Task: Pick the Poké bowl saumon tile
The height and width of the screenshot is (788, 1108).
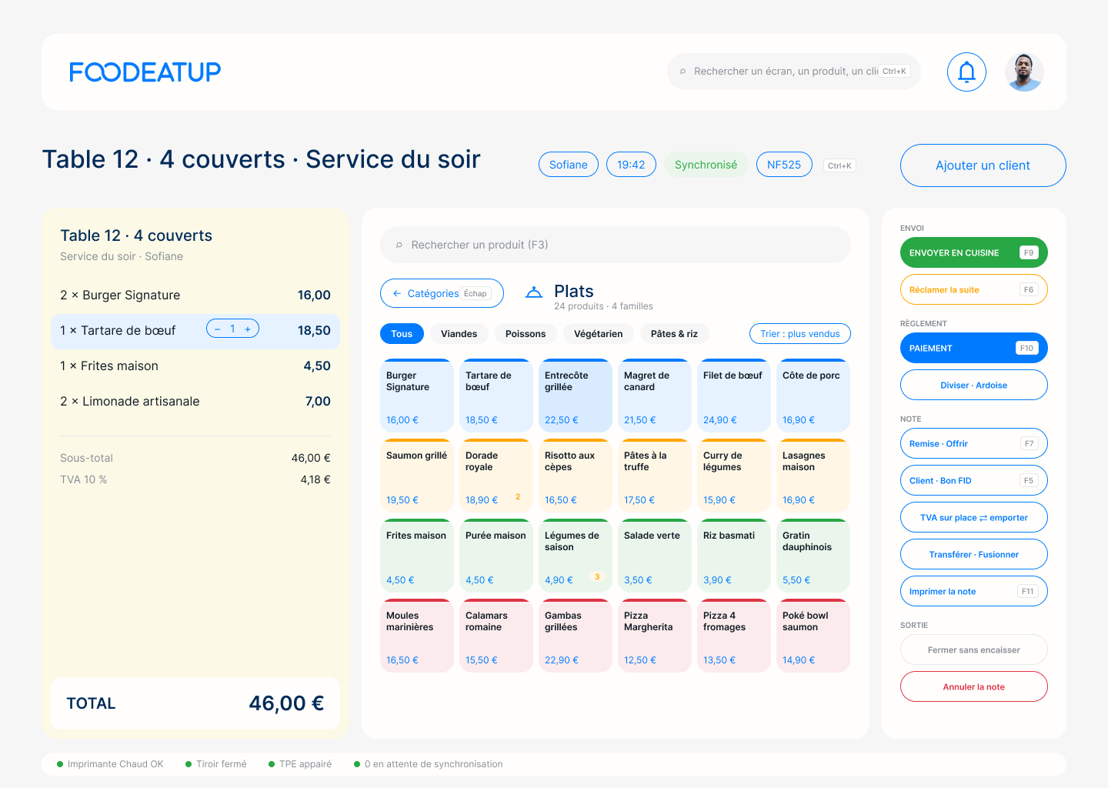Action: (813, 636)
